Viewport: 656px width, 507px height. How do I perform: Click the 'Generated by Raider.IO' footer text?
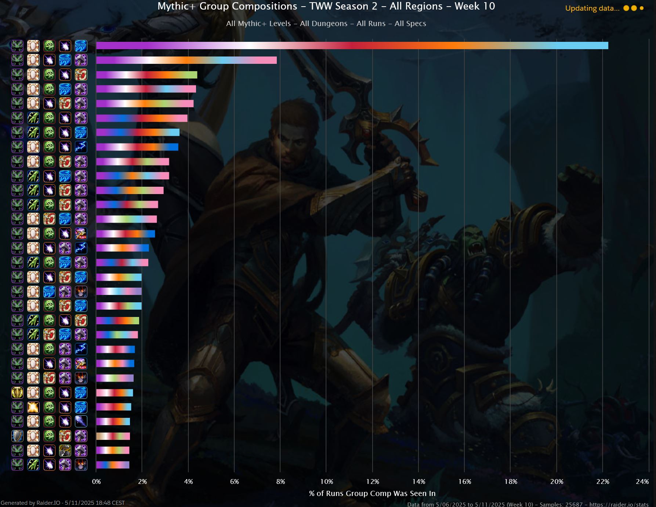pos(62,503)
